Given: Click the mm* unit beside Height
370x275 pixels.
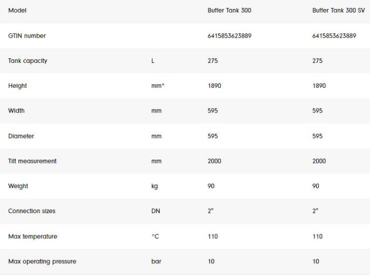Looking at the screenshot, I should [x=158, y=86].
